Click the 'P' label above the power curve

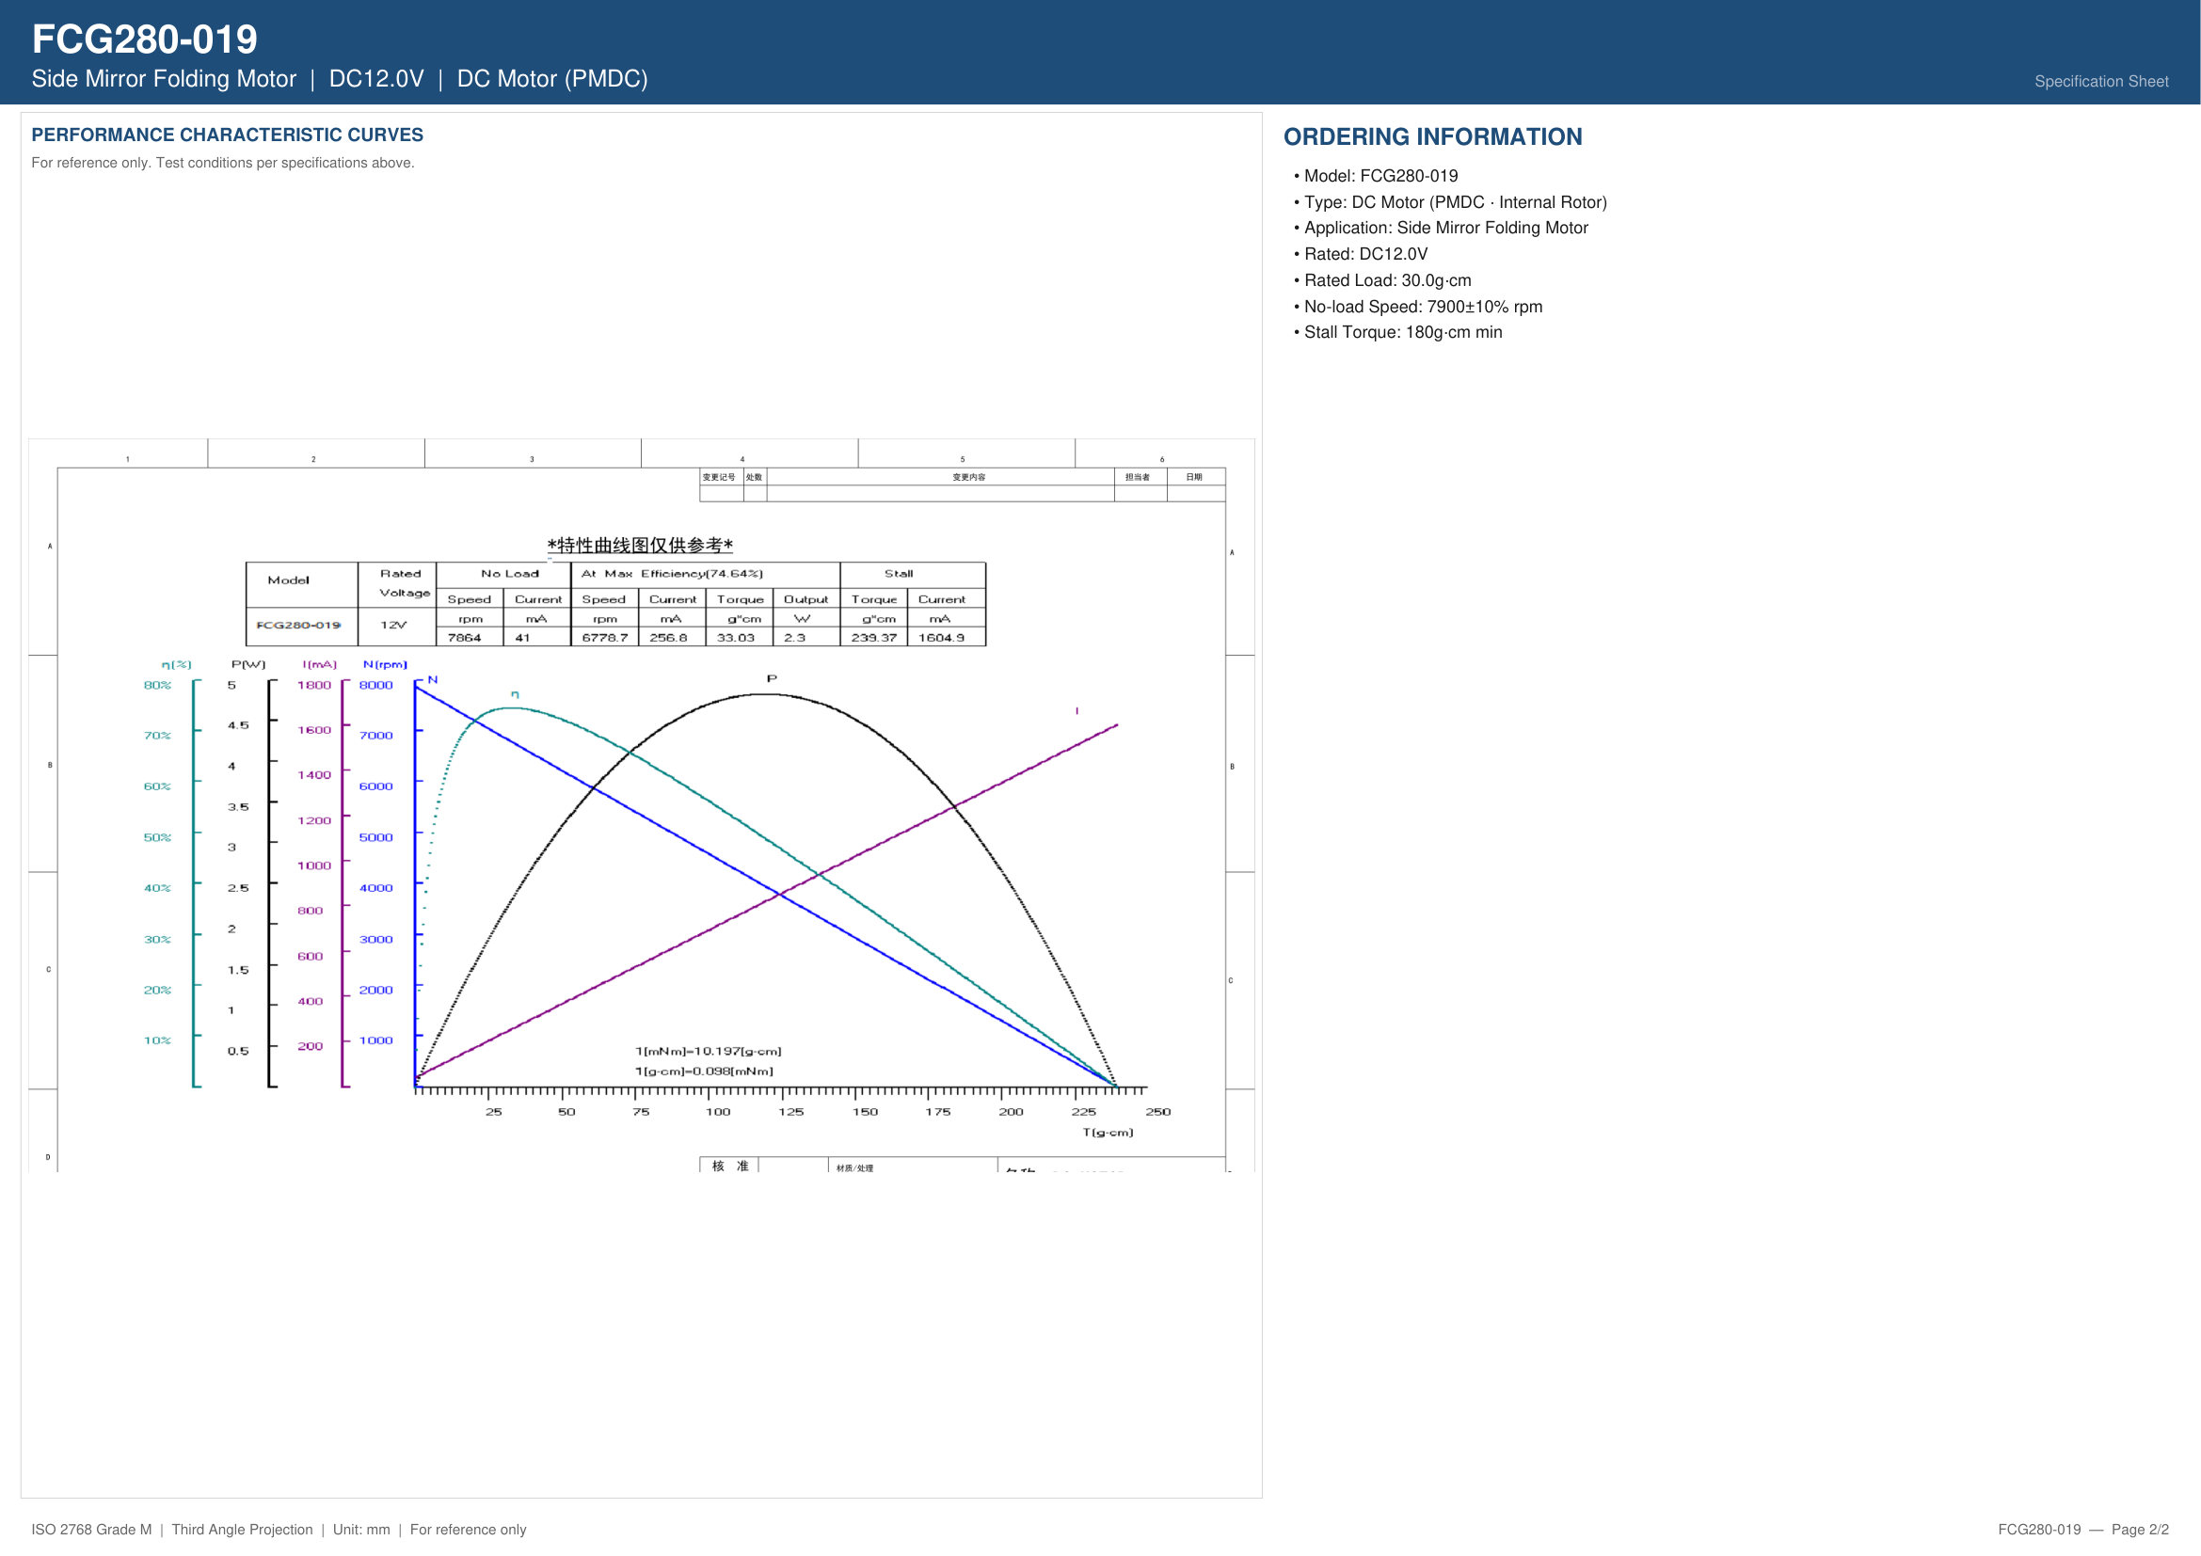772,679
